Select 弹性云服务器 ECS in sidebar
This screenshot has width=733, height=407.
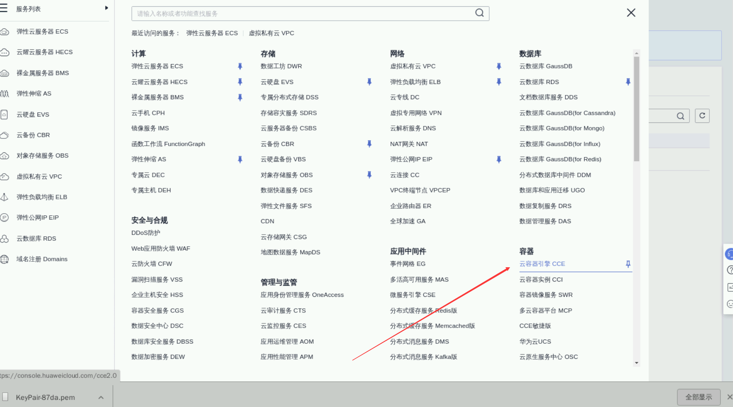pyautogui.click(x=42, y=31)
